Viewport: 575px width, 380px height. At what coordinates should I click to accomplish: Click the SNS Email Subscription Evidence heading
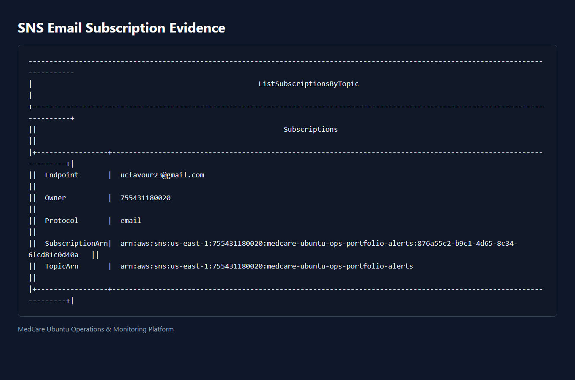pos(121,28)
